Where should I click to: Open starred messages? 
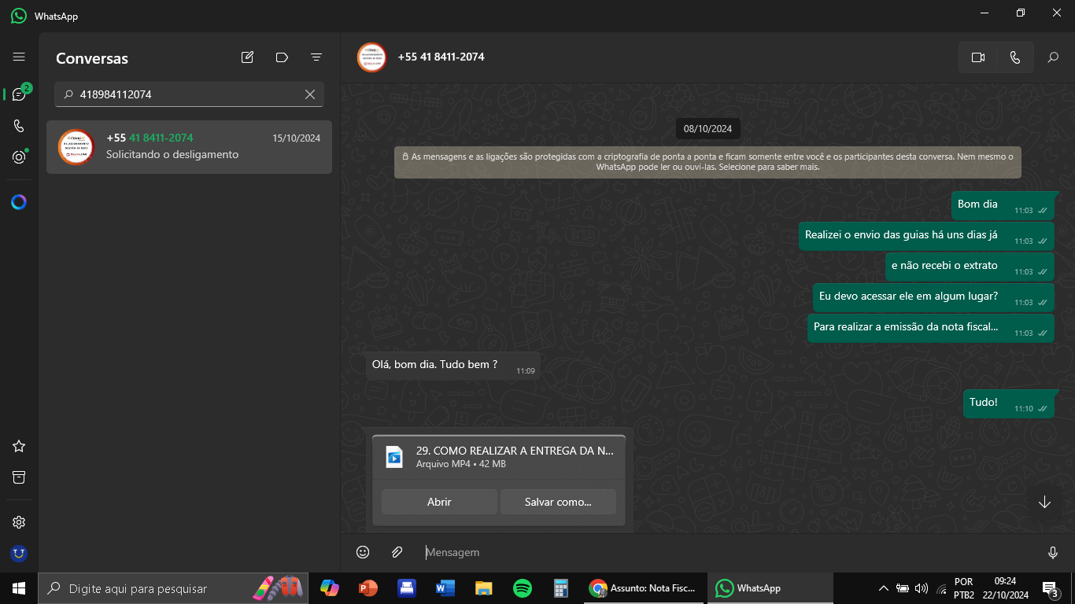point(19,446)
